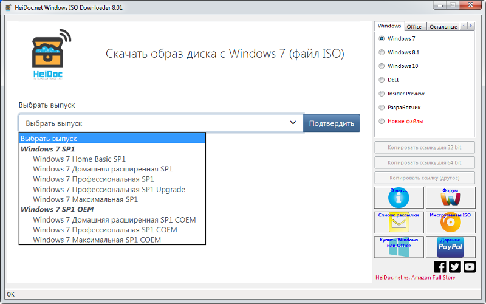The image size is (486, 304).
Task: Select the DELL radio button
Action: (382, 80)
